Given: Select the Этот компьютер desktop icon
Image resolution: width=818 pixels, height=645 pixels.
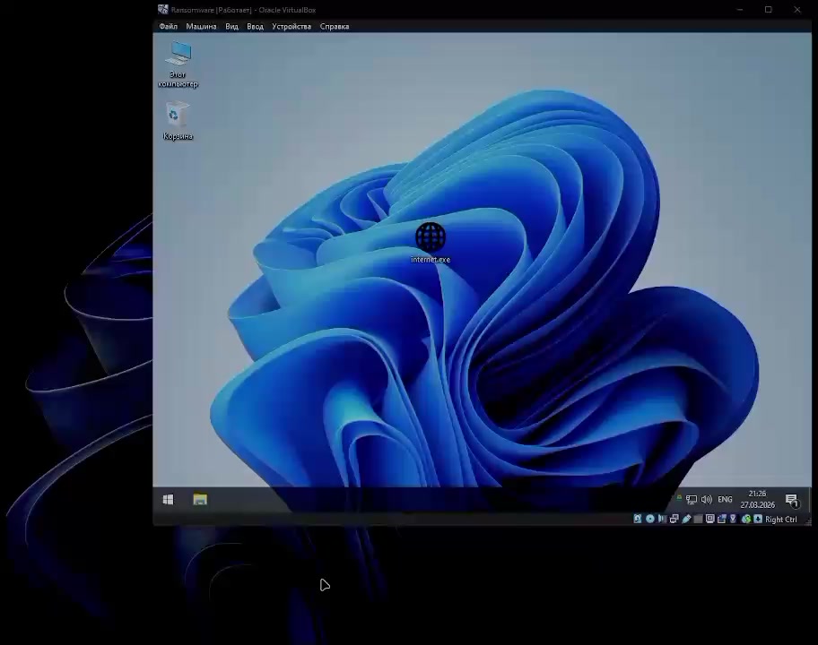Looking at the screenshot, I should (178, 64).
